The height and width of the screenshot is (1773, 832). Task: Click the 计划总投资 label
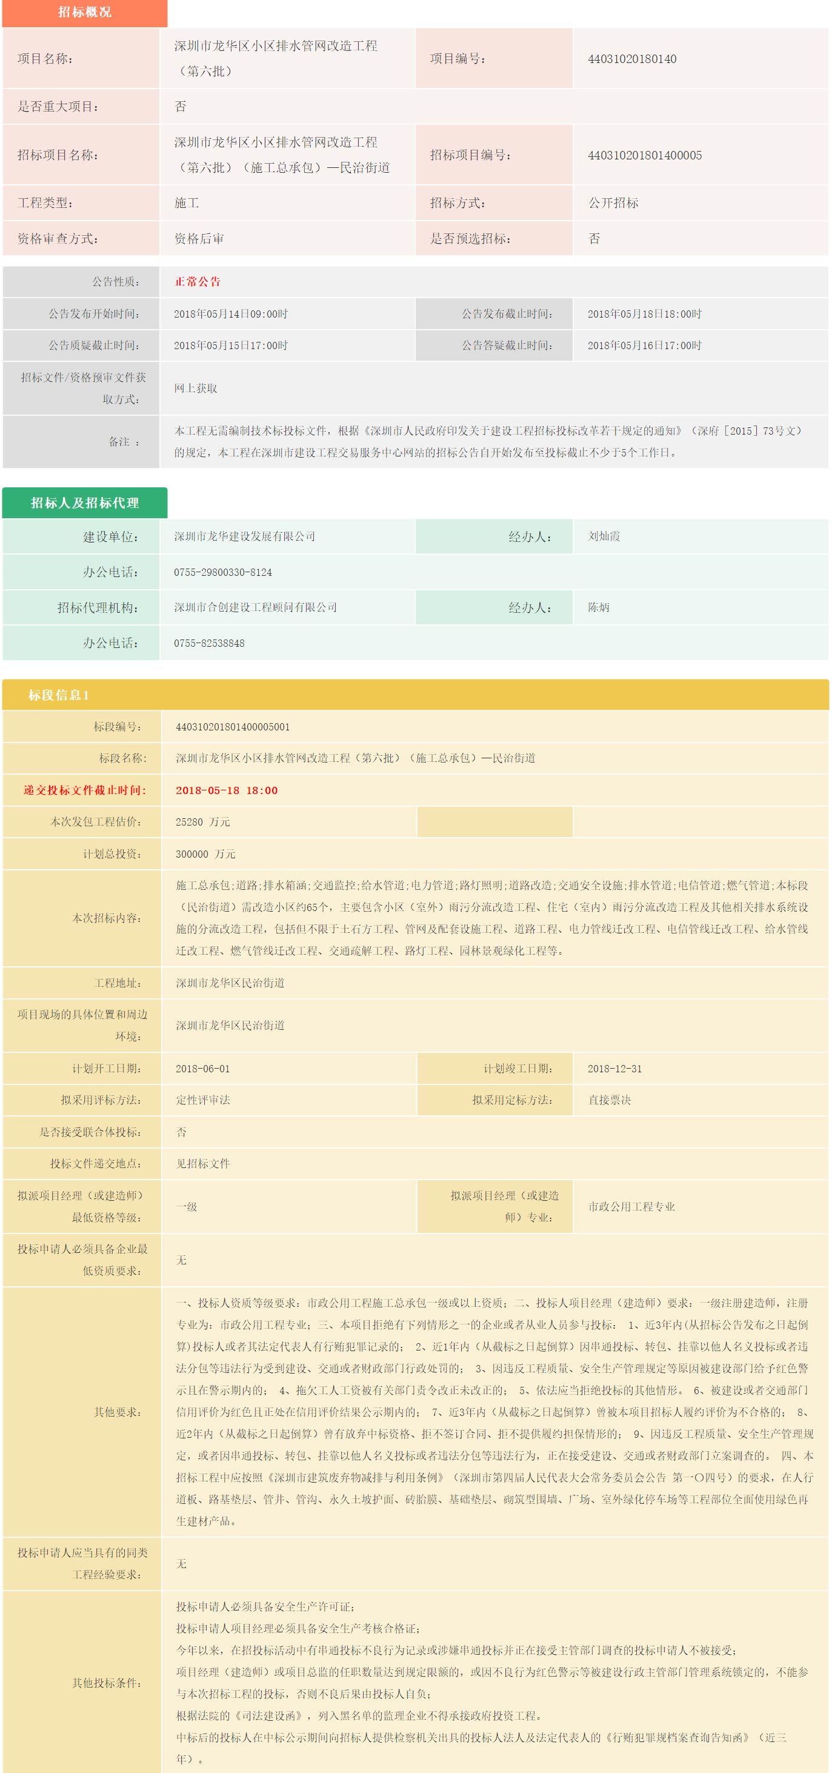coord(112,853)
